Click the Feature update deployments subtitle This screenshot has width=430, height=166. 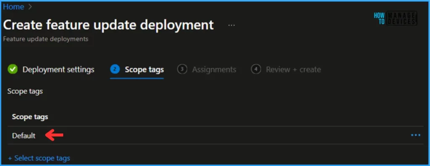click(x=45, y=39)
